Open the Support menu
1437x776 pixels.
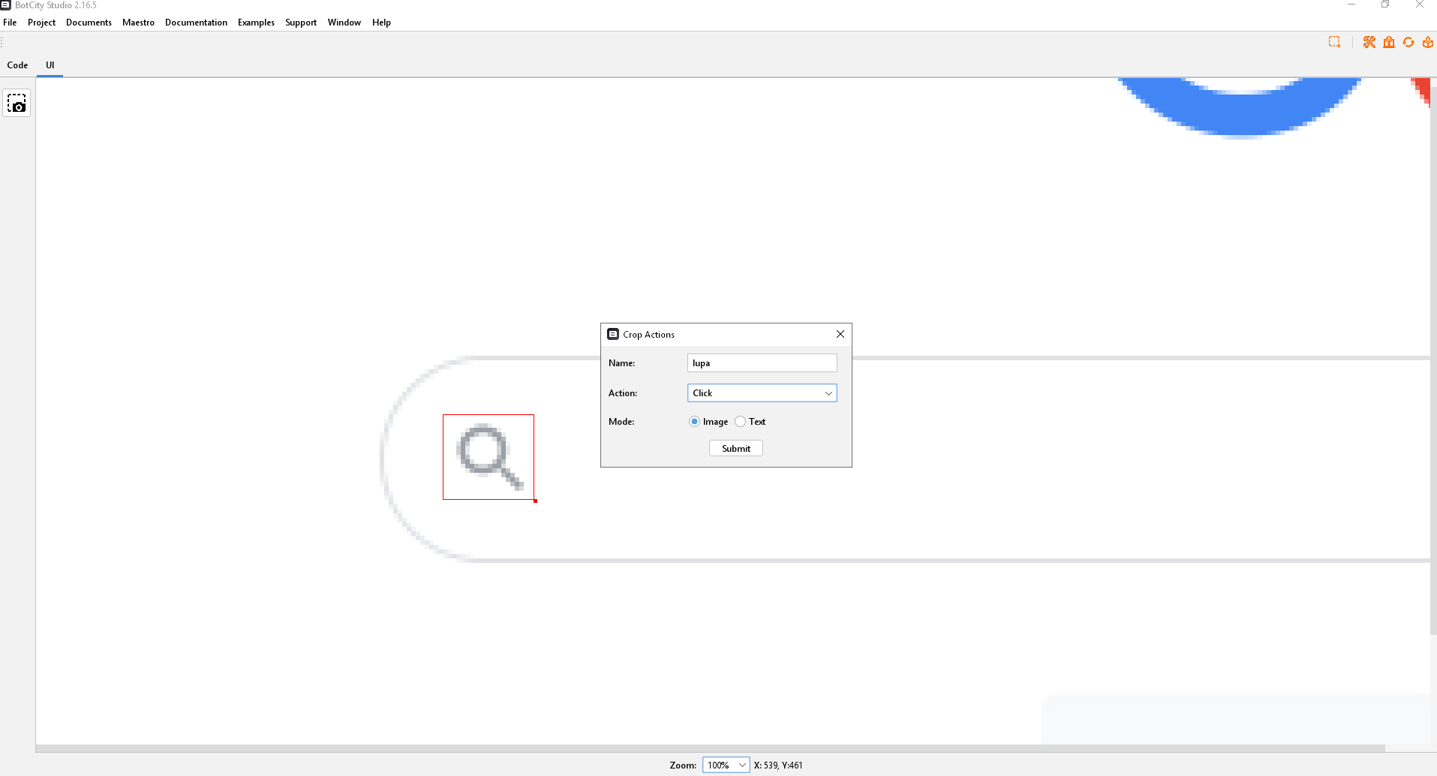click(301, 23)
